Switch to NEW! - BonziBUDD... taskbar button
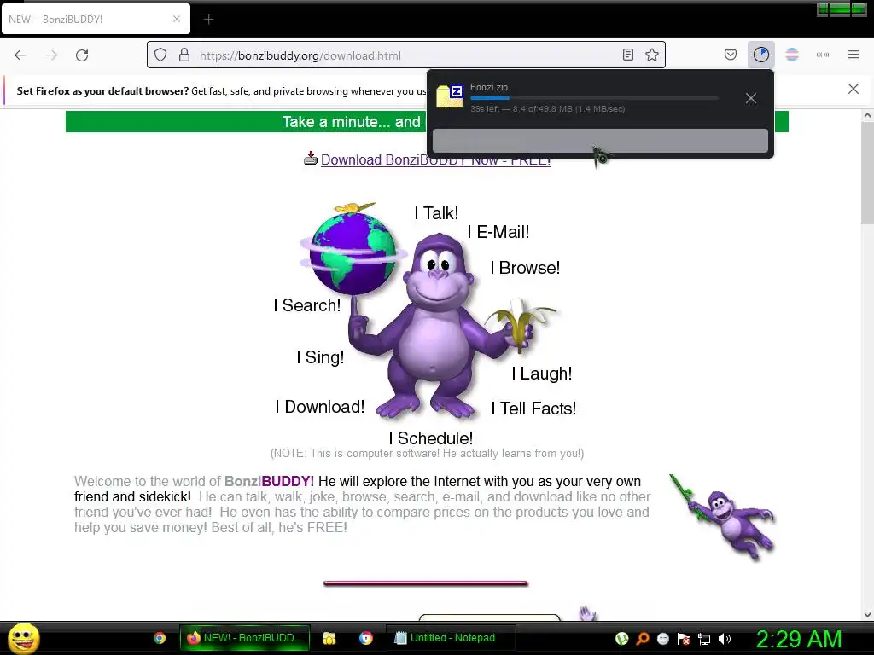Viewport: 874px width, 655px height. pyautogui.click(x=244, y=638)
